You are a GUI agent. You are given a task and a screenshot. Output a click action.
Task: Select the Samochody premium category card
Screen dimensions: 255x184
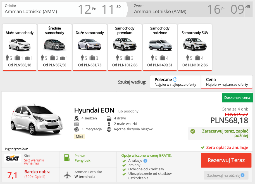click(x=125, y=47)
